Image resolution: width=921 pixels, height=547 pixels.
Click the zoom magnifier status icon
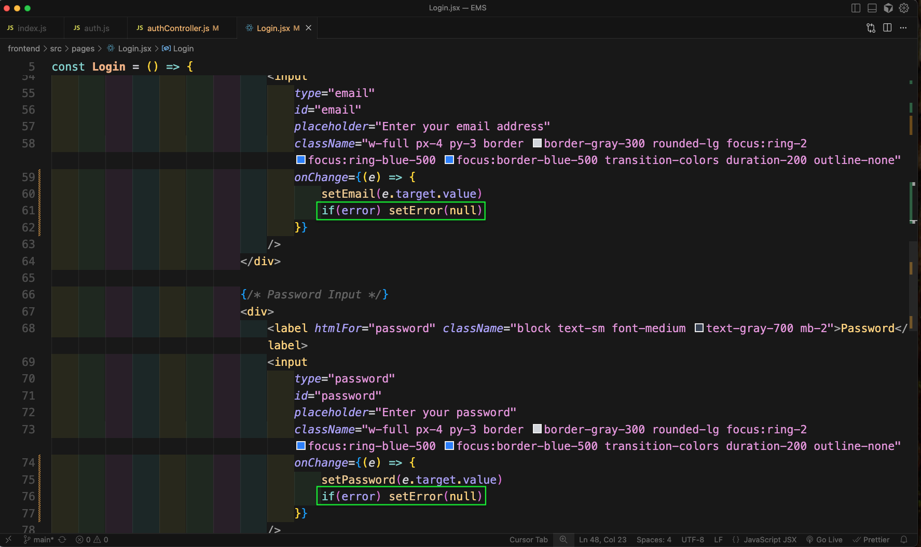coord(563,540)
